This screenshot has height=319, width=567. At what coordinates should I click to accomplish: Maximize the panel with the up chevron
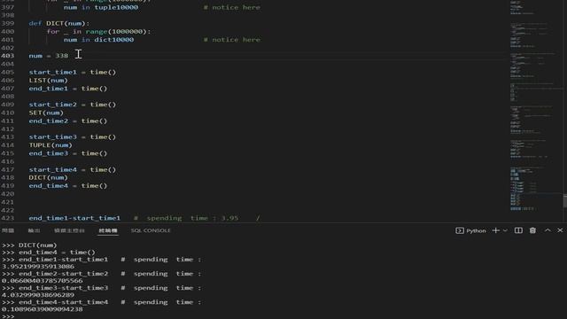tap(548, 230)
